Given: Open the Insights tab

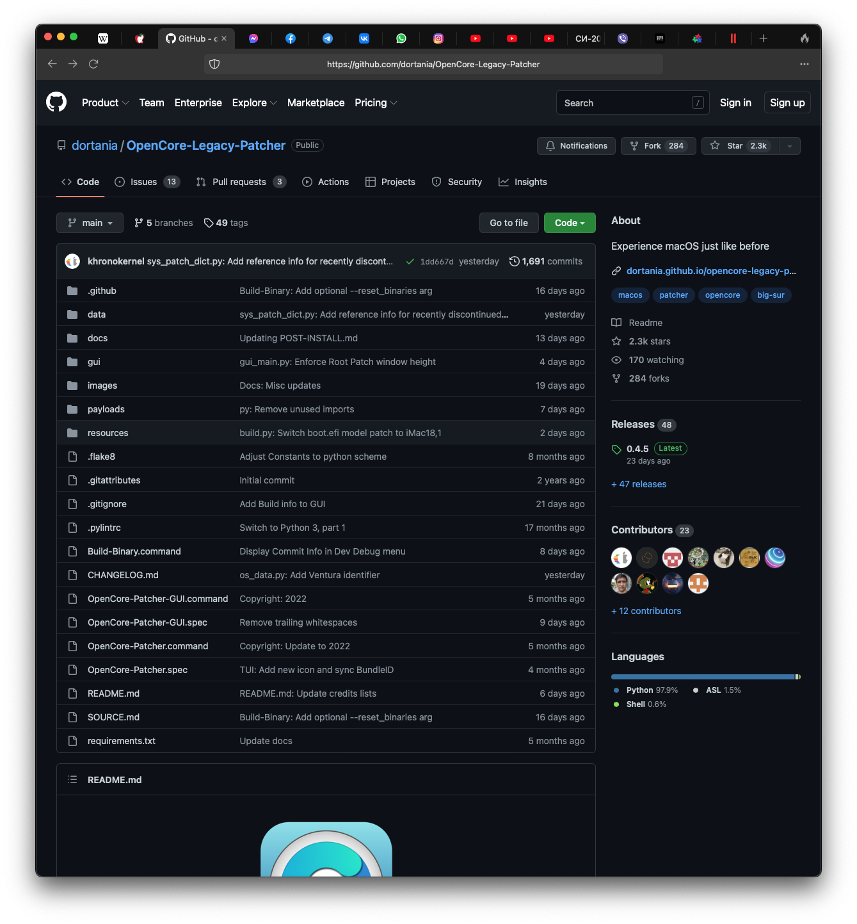Looking at the screenshot, I should pyautogui.click(x=523, y=182).
